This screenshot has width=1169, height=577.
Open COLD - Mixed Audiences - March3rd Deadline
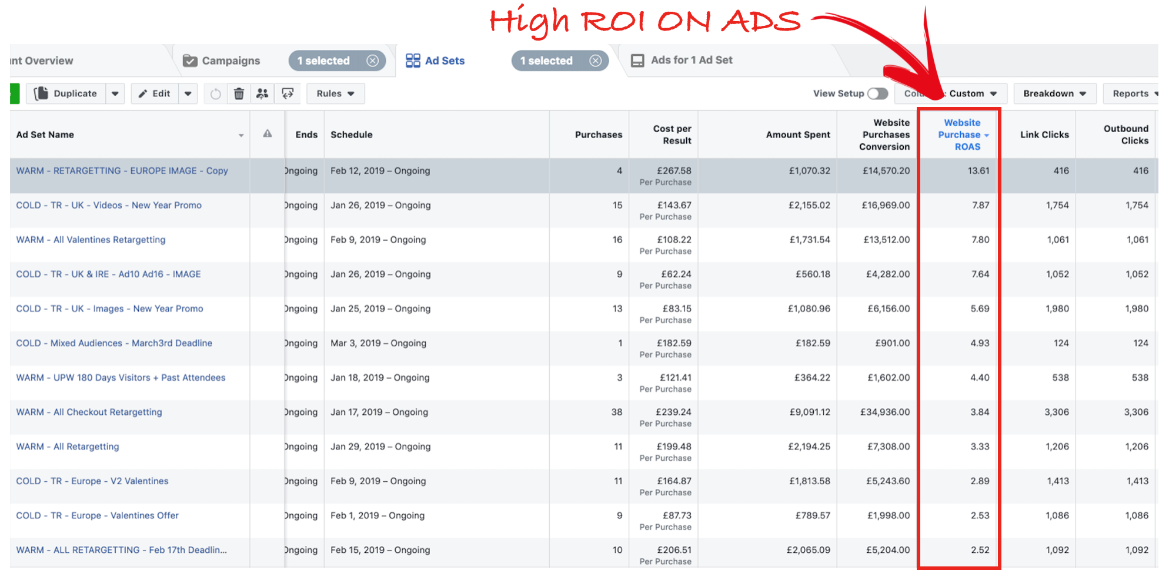(114, 343)
